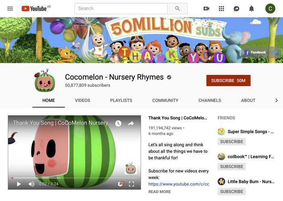Open the YouTube apps grid
283x201 pixels.
[222, 8]
